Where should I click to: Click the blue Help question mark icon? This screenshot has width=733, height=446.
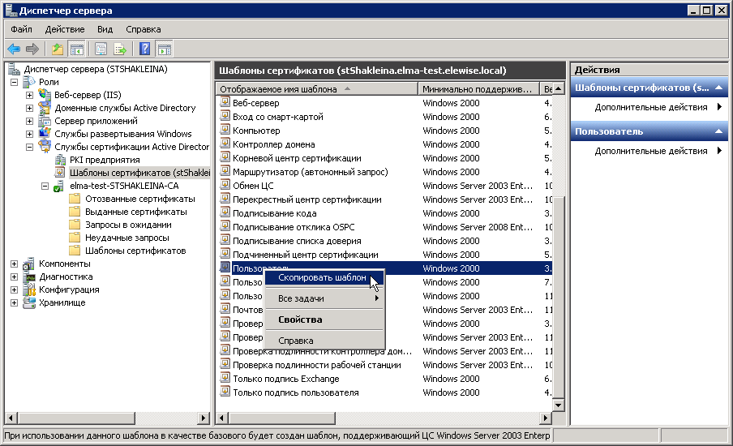pos(145,49)
